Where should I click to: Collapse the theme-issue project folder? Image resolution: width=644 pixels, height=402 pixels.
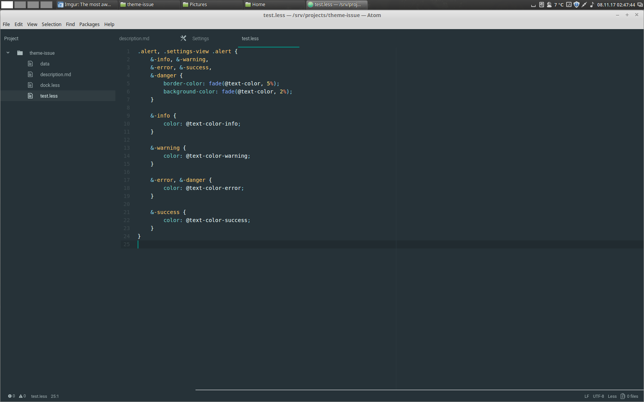8,53
